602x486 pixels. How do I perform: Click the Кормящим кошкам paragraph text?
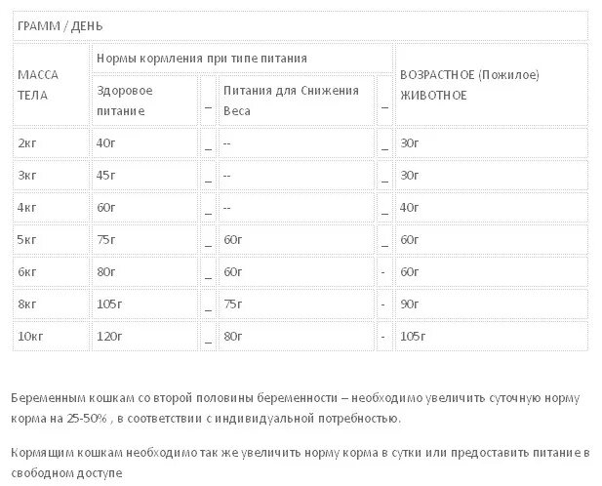coord(301,463)
